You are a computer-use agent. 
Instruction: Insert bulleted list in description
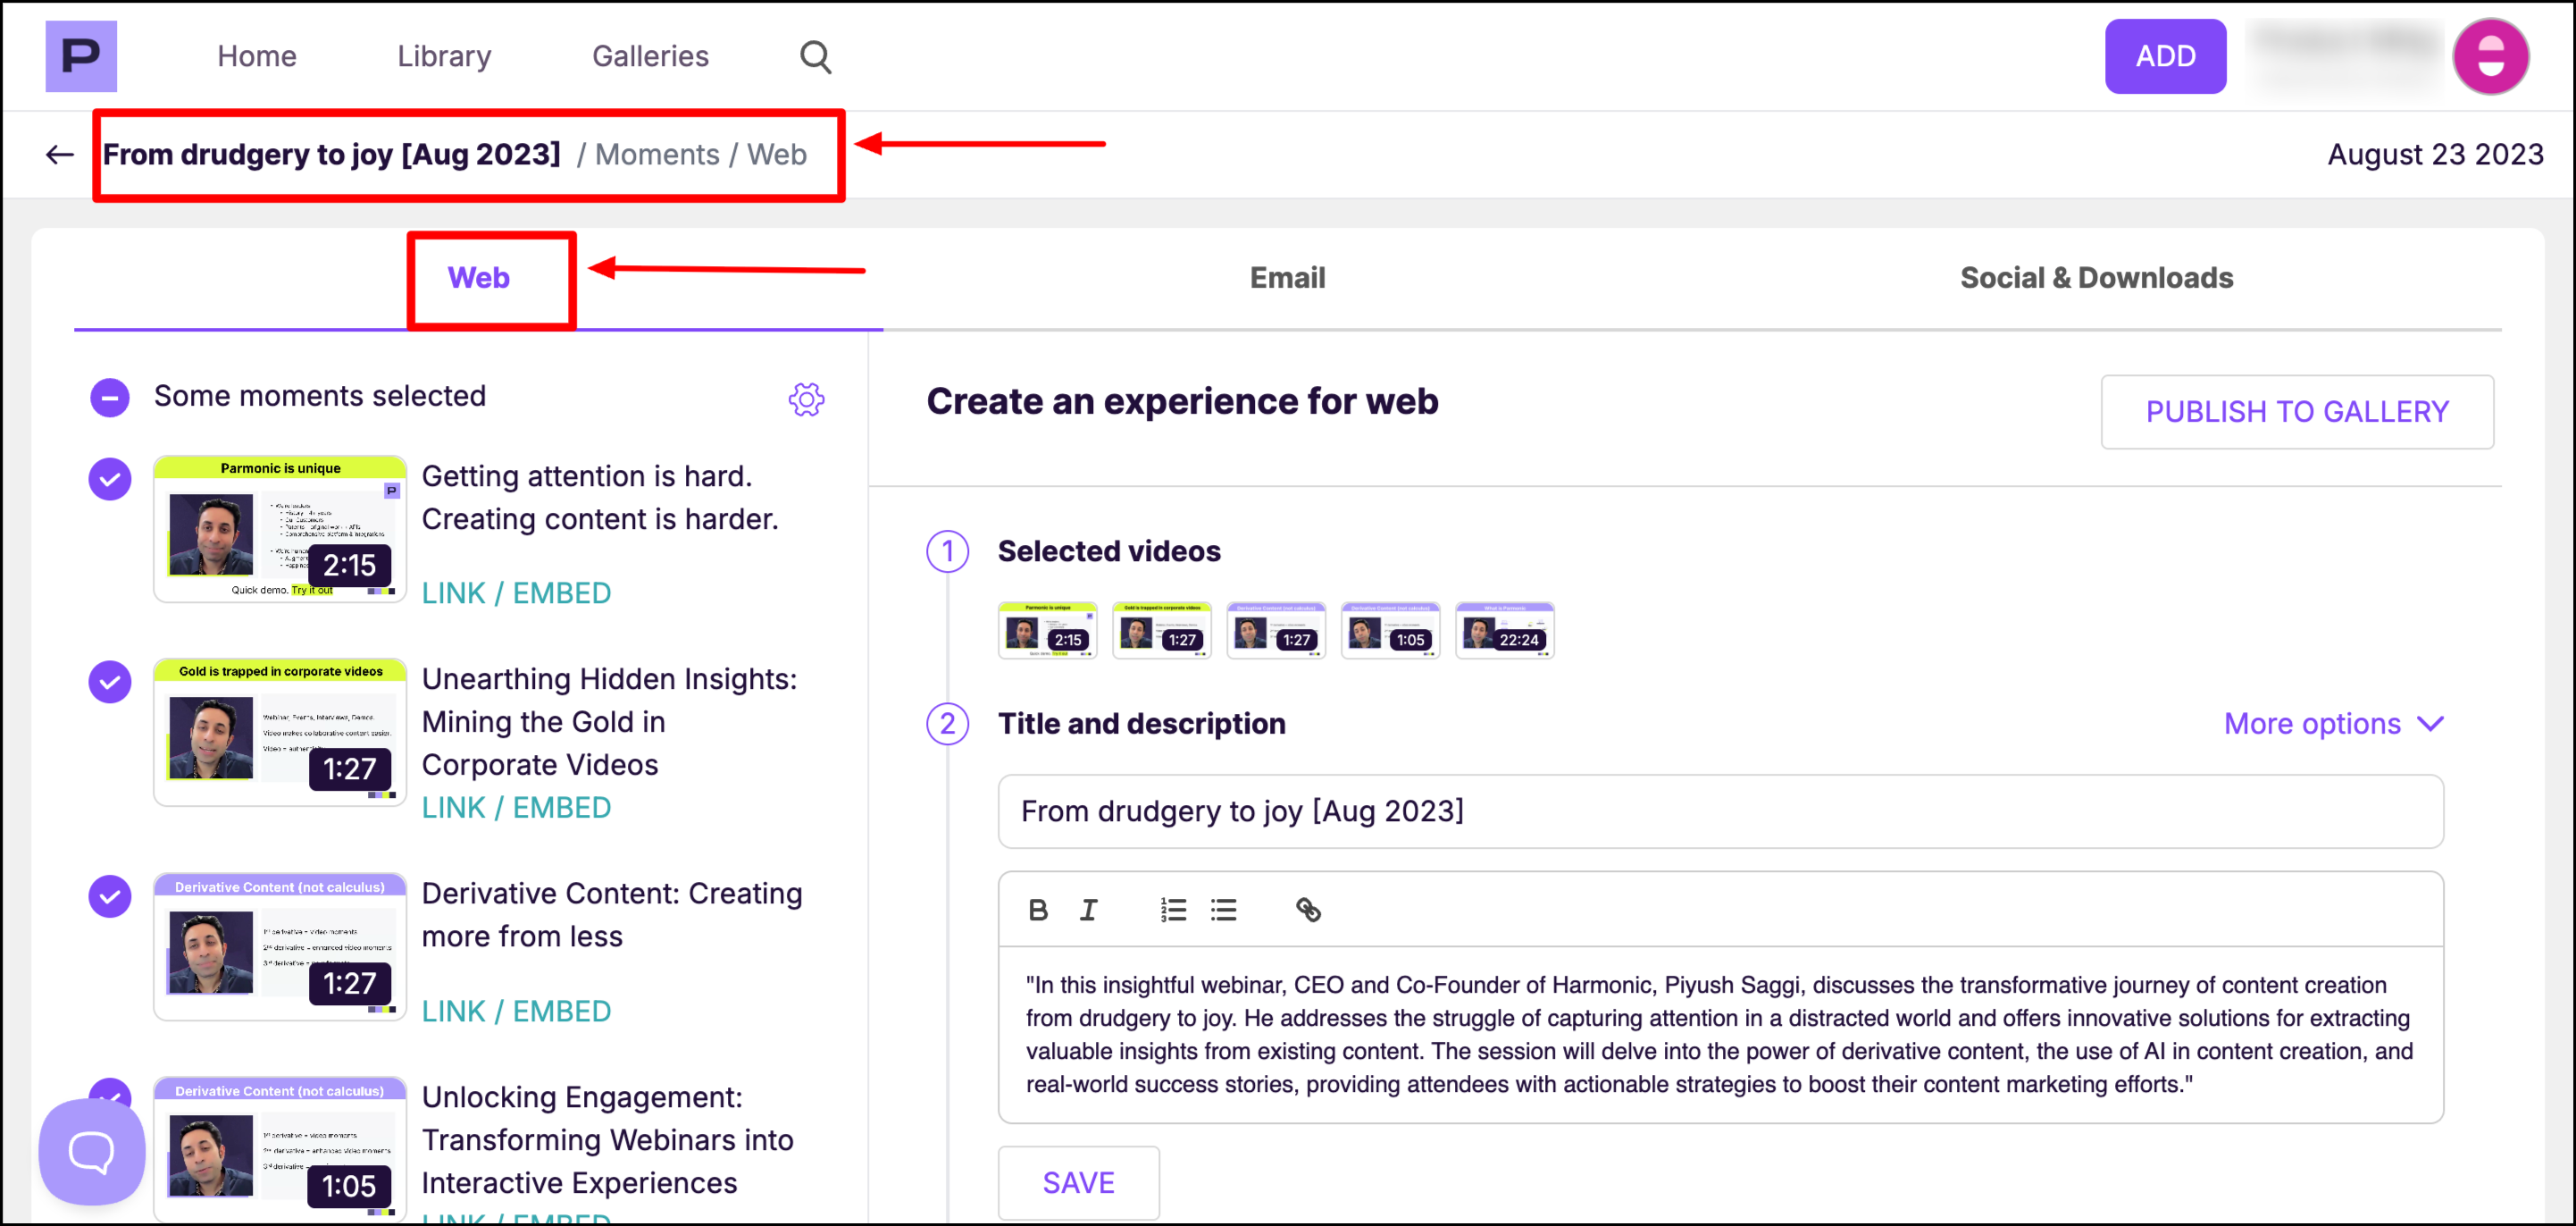(1223, 909)
